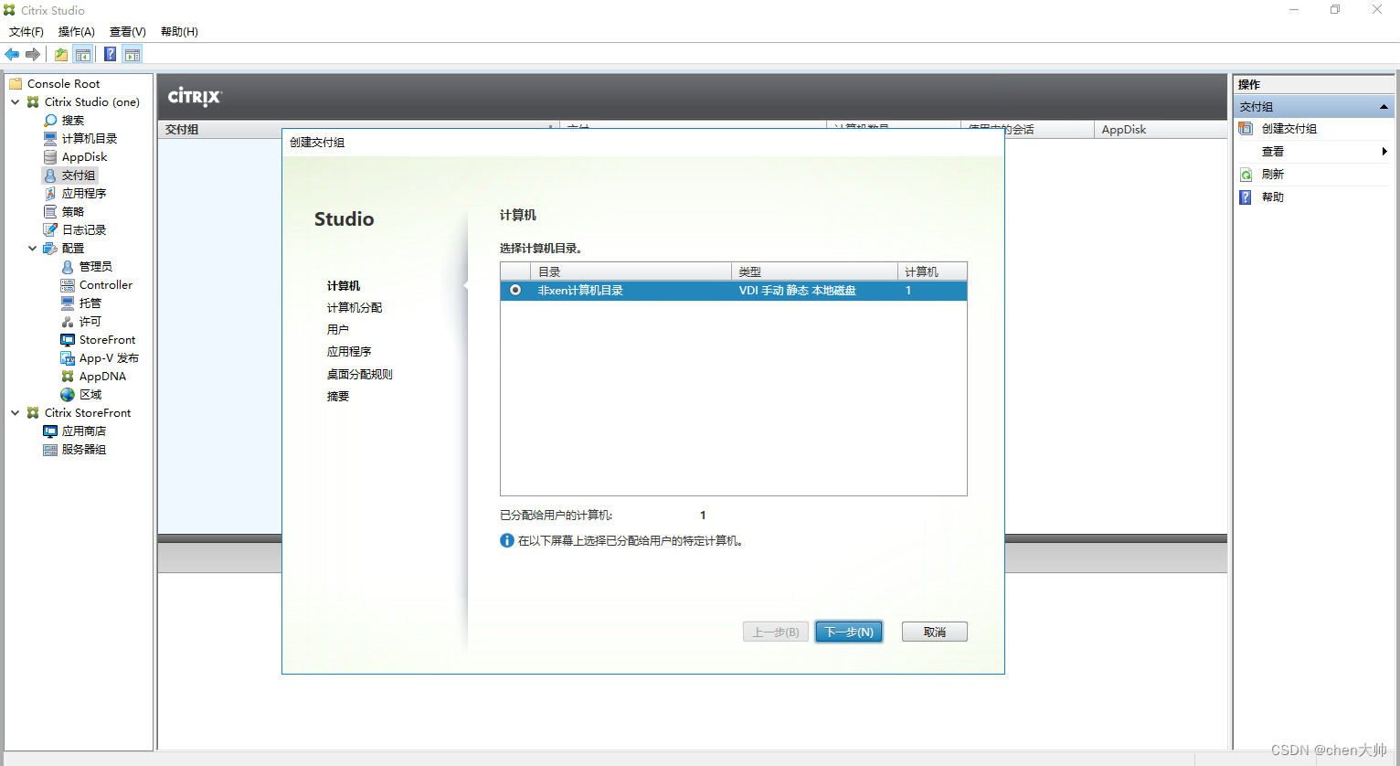The width and height of the screenshot is (1400, 766).
Task: Collapse the Citrix StoreFront tree node
Action: click(x=16, y=412)
